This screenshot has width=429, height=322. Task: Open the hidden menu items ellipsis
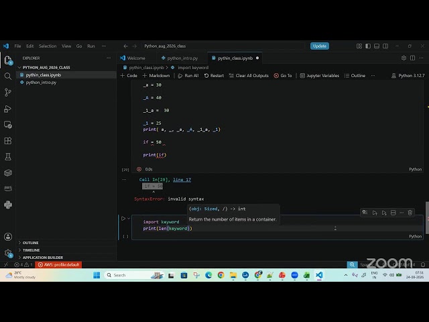click(x=104, y=46)
